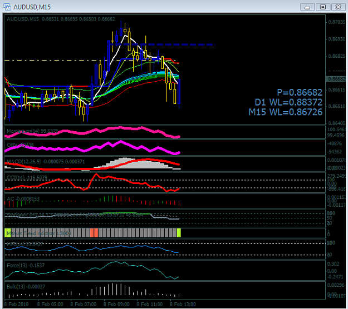Click the 0.87035 price axis value

pos(337,22)
